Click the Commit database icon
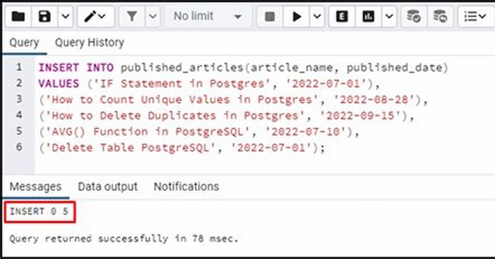Image resolution: width=495 pixels, height=259 pixels. pyautogui.click(x=413, y=16)
